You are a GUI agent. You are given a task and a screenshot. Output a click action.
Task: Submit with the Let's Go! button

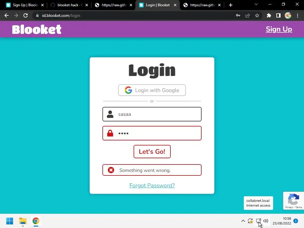tap(152, 151)
